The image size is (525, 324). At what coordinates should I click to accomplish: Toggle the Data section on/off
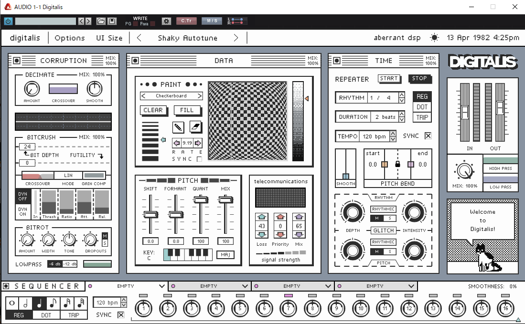pyautogui.click(x=135, y=61)
